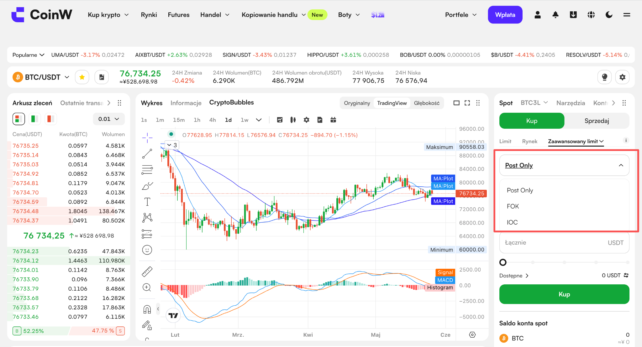Click the Wpłata deposit button

click(505, 15)
